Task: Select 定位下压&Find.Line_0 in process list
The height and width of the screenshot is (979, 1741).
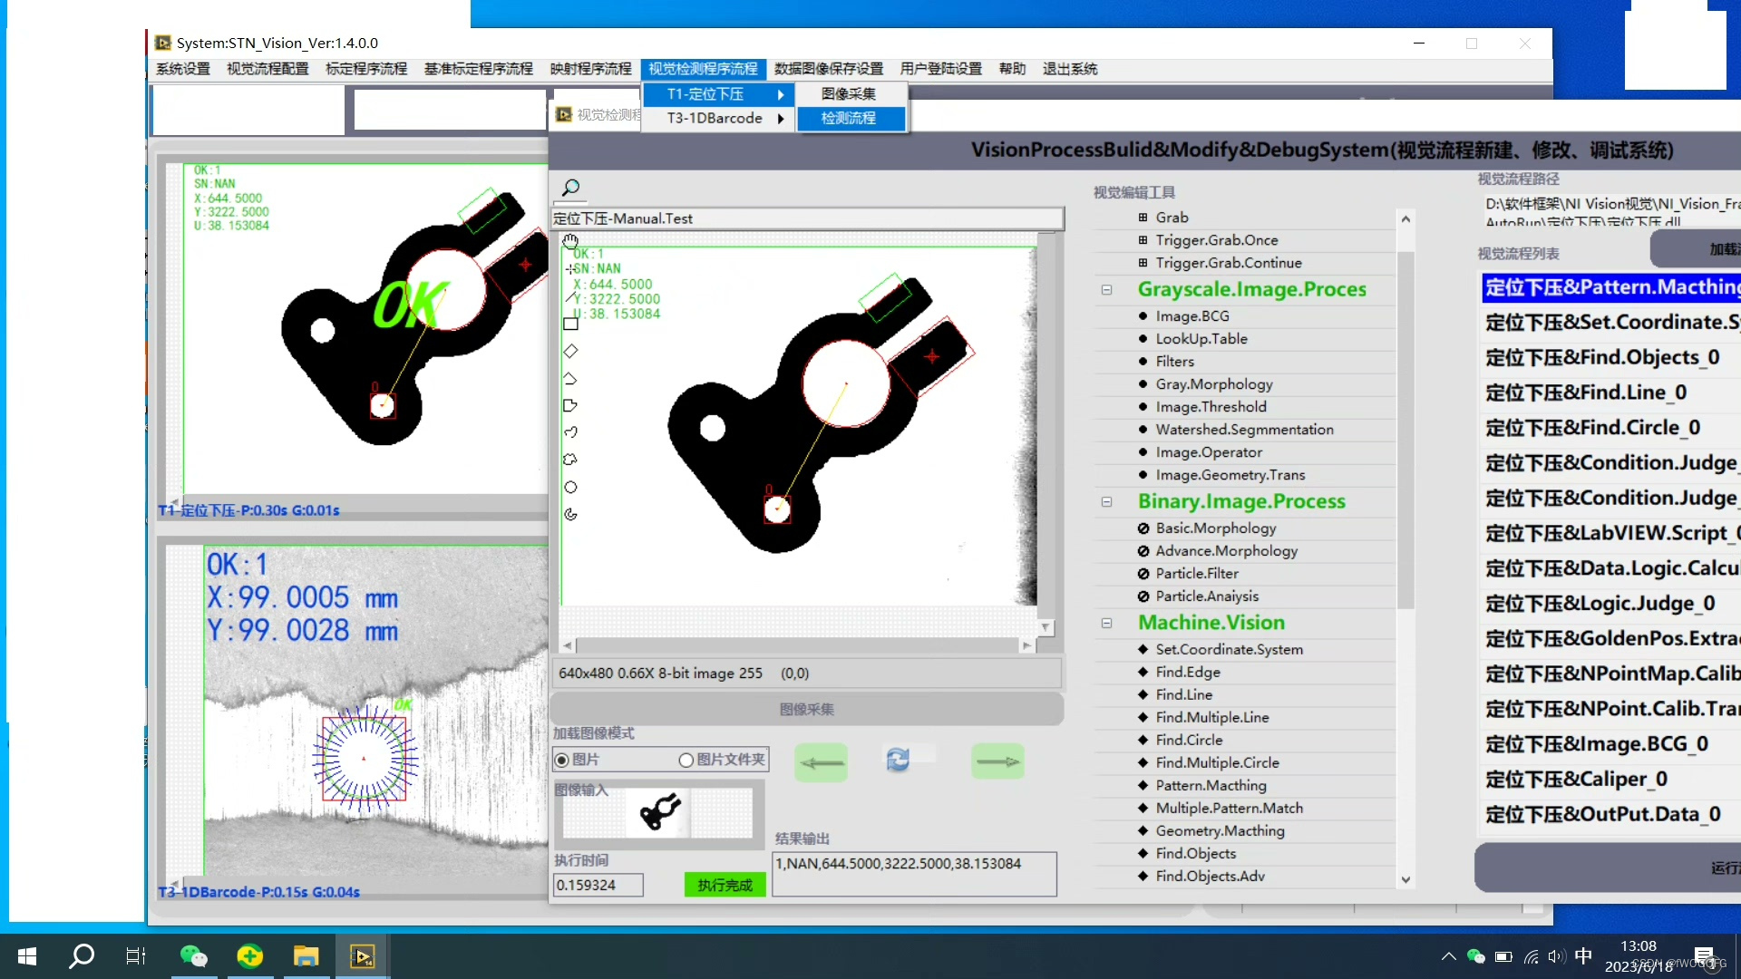Action: click(x=1586, y=393)
